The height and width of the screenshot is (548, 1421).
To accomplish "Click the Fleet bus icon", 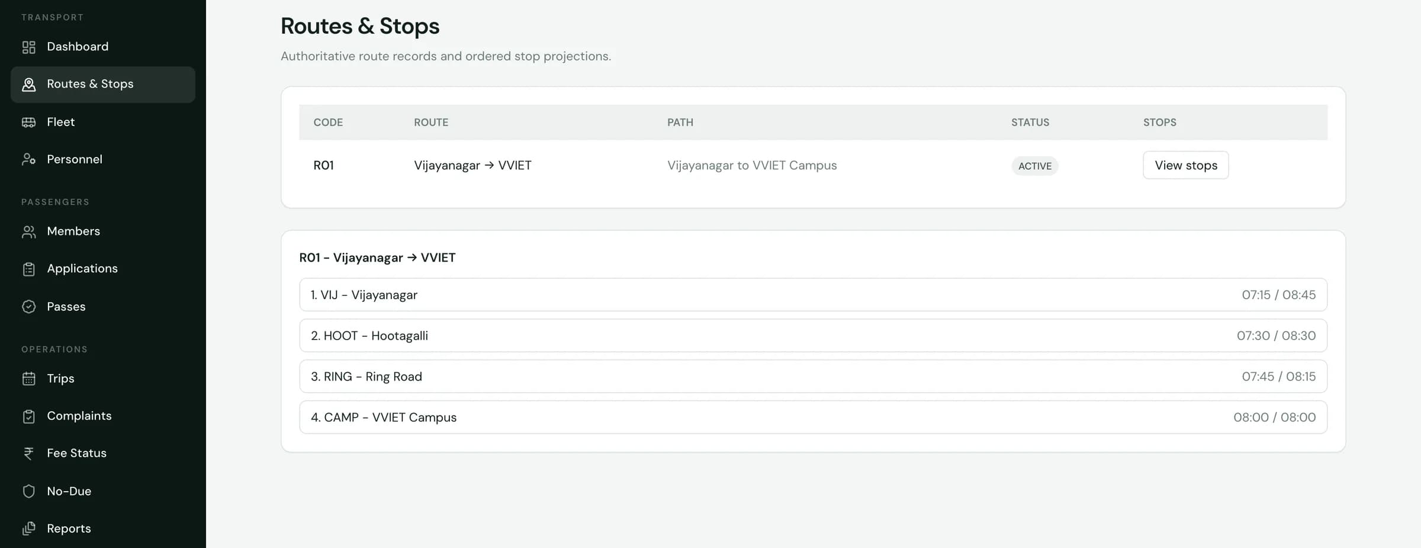I will point(28,122).
